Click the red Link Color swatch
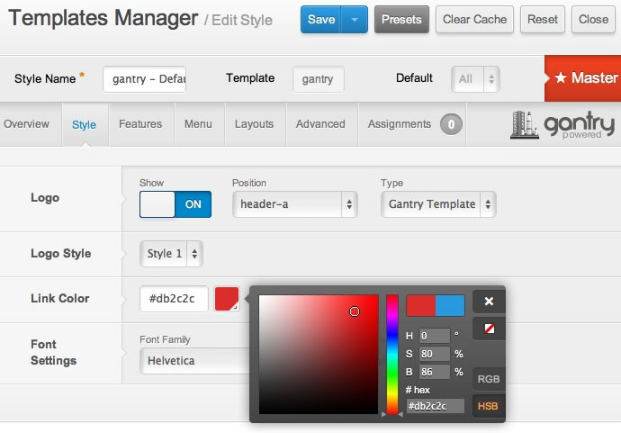 (x=226, y=299)
